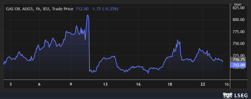Viewport: 251px width, 99px height.
Task: Click the LSEG logo icon
Action: 228,96
